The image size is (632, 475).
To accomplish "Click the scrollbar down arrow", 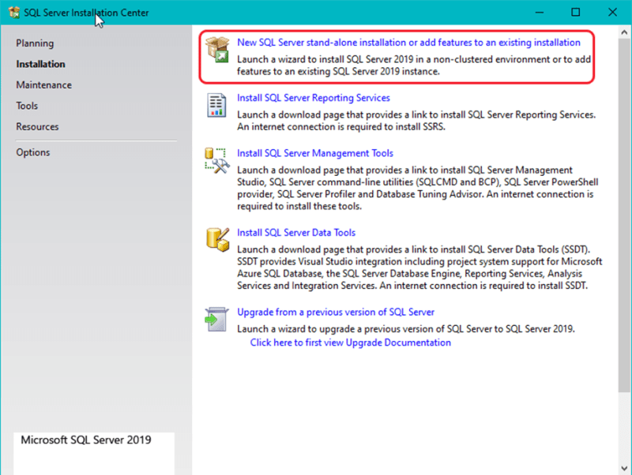I will click(x=624, y=468).
